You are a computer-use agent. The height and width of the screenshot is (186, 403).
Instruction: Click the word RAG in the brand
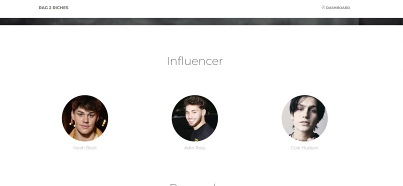[43, 7]
